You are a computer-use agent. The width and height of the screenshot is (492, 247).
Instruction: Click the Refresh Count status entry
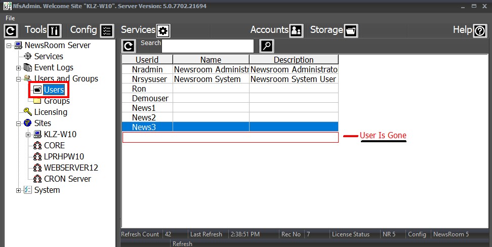[140, 234]
